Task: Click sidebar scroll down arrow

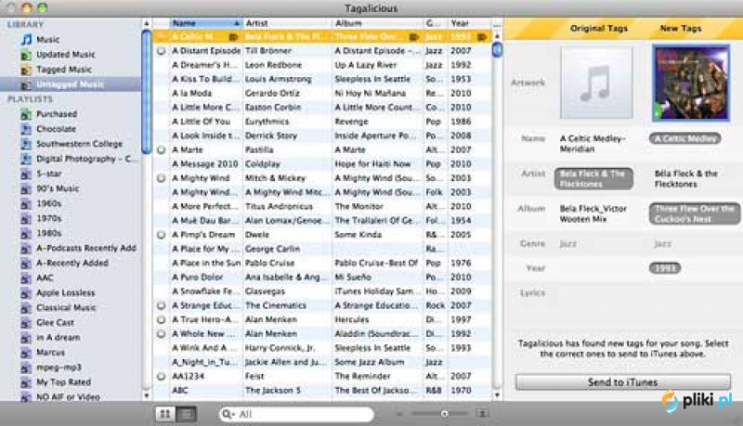Action: [147, 395]
